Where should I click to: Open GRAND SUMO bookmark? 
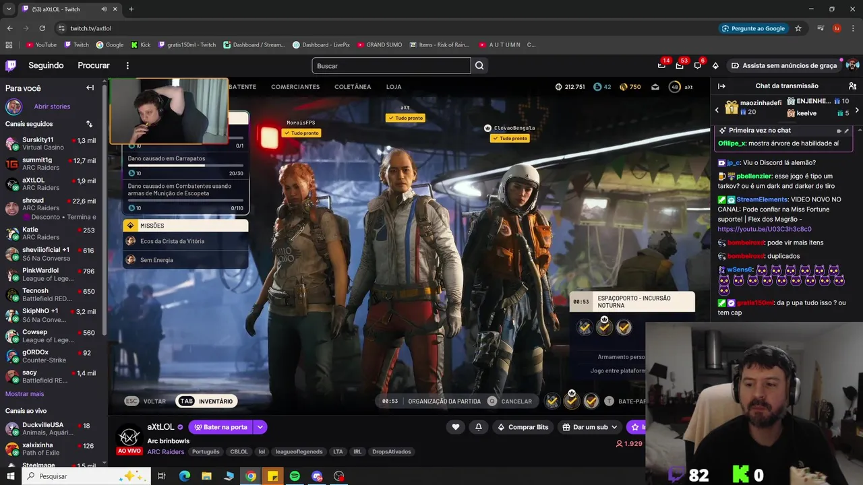point(380,44)
